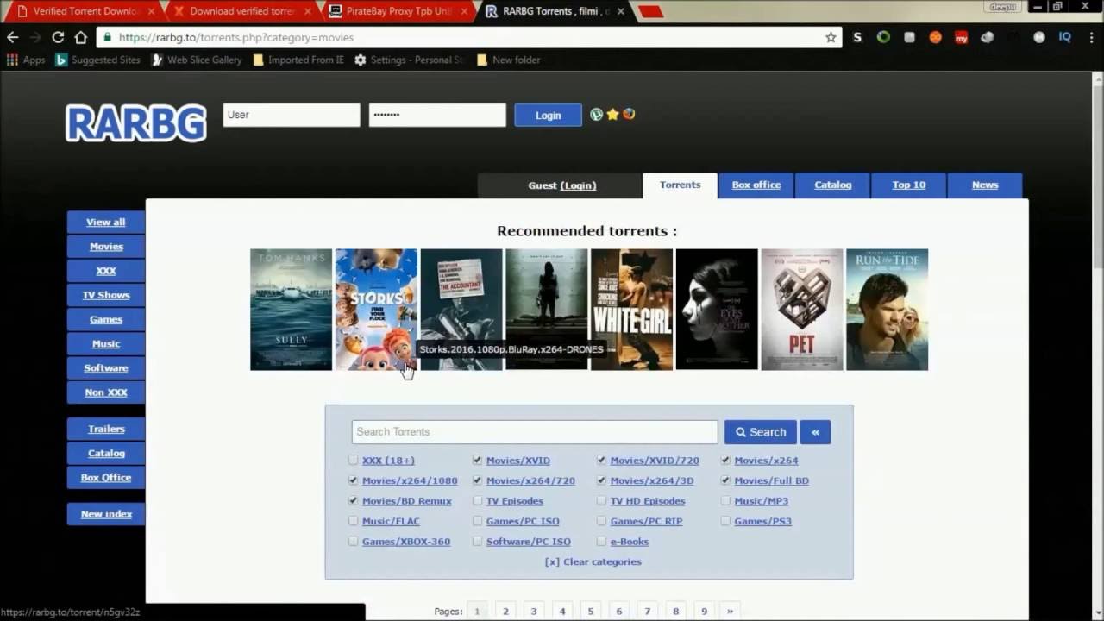Image resolution: width=1104 pixels, height=621 pixels.
Task: Select the Torrents tab
Action: coord(680,185)
